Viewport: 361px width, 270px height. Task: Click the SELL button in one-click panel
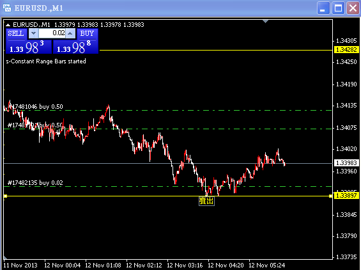16,34
